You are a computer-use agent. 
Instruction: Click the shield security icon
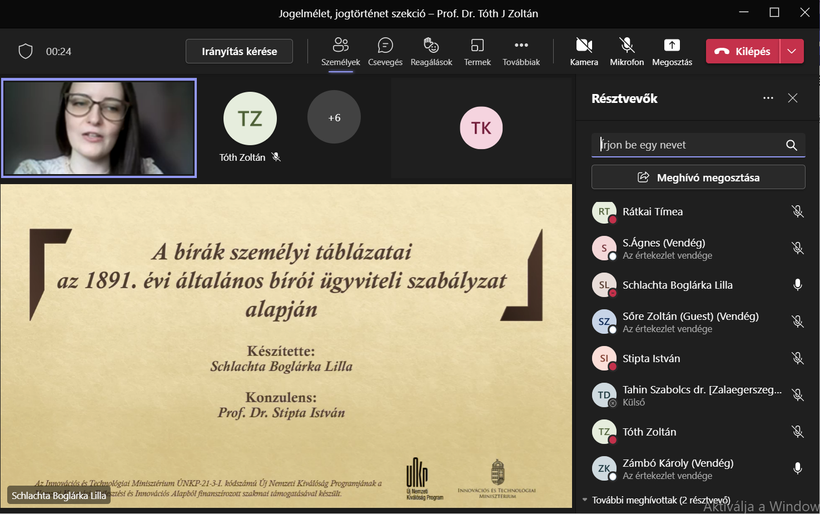coord(26,51)
